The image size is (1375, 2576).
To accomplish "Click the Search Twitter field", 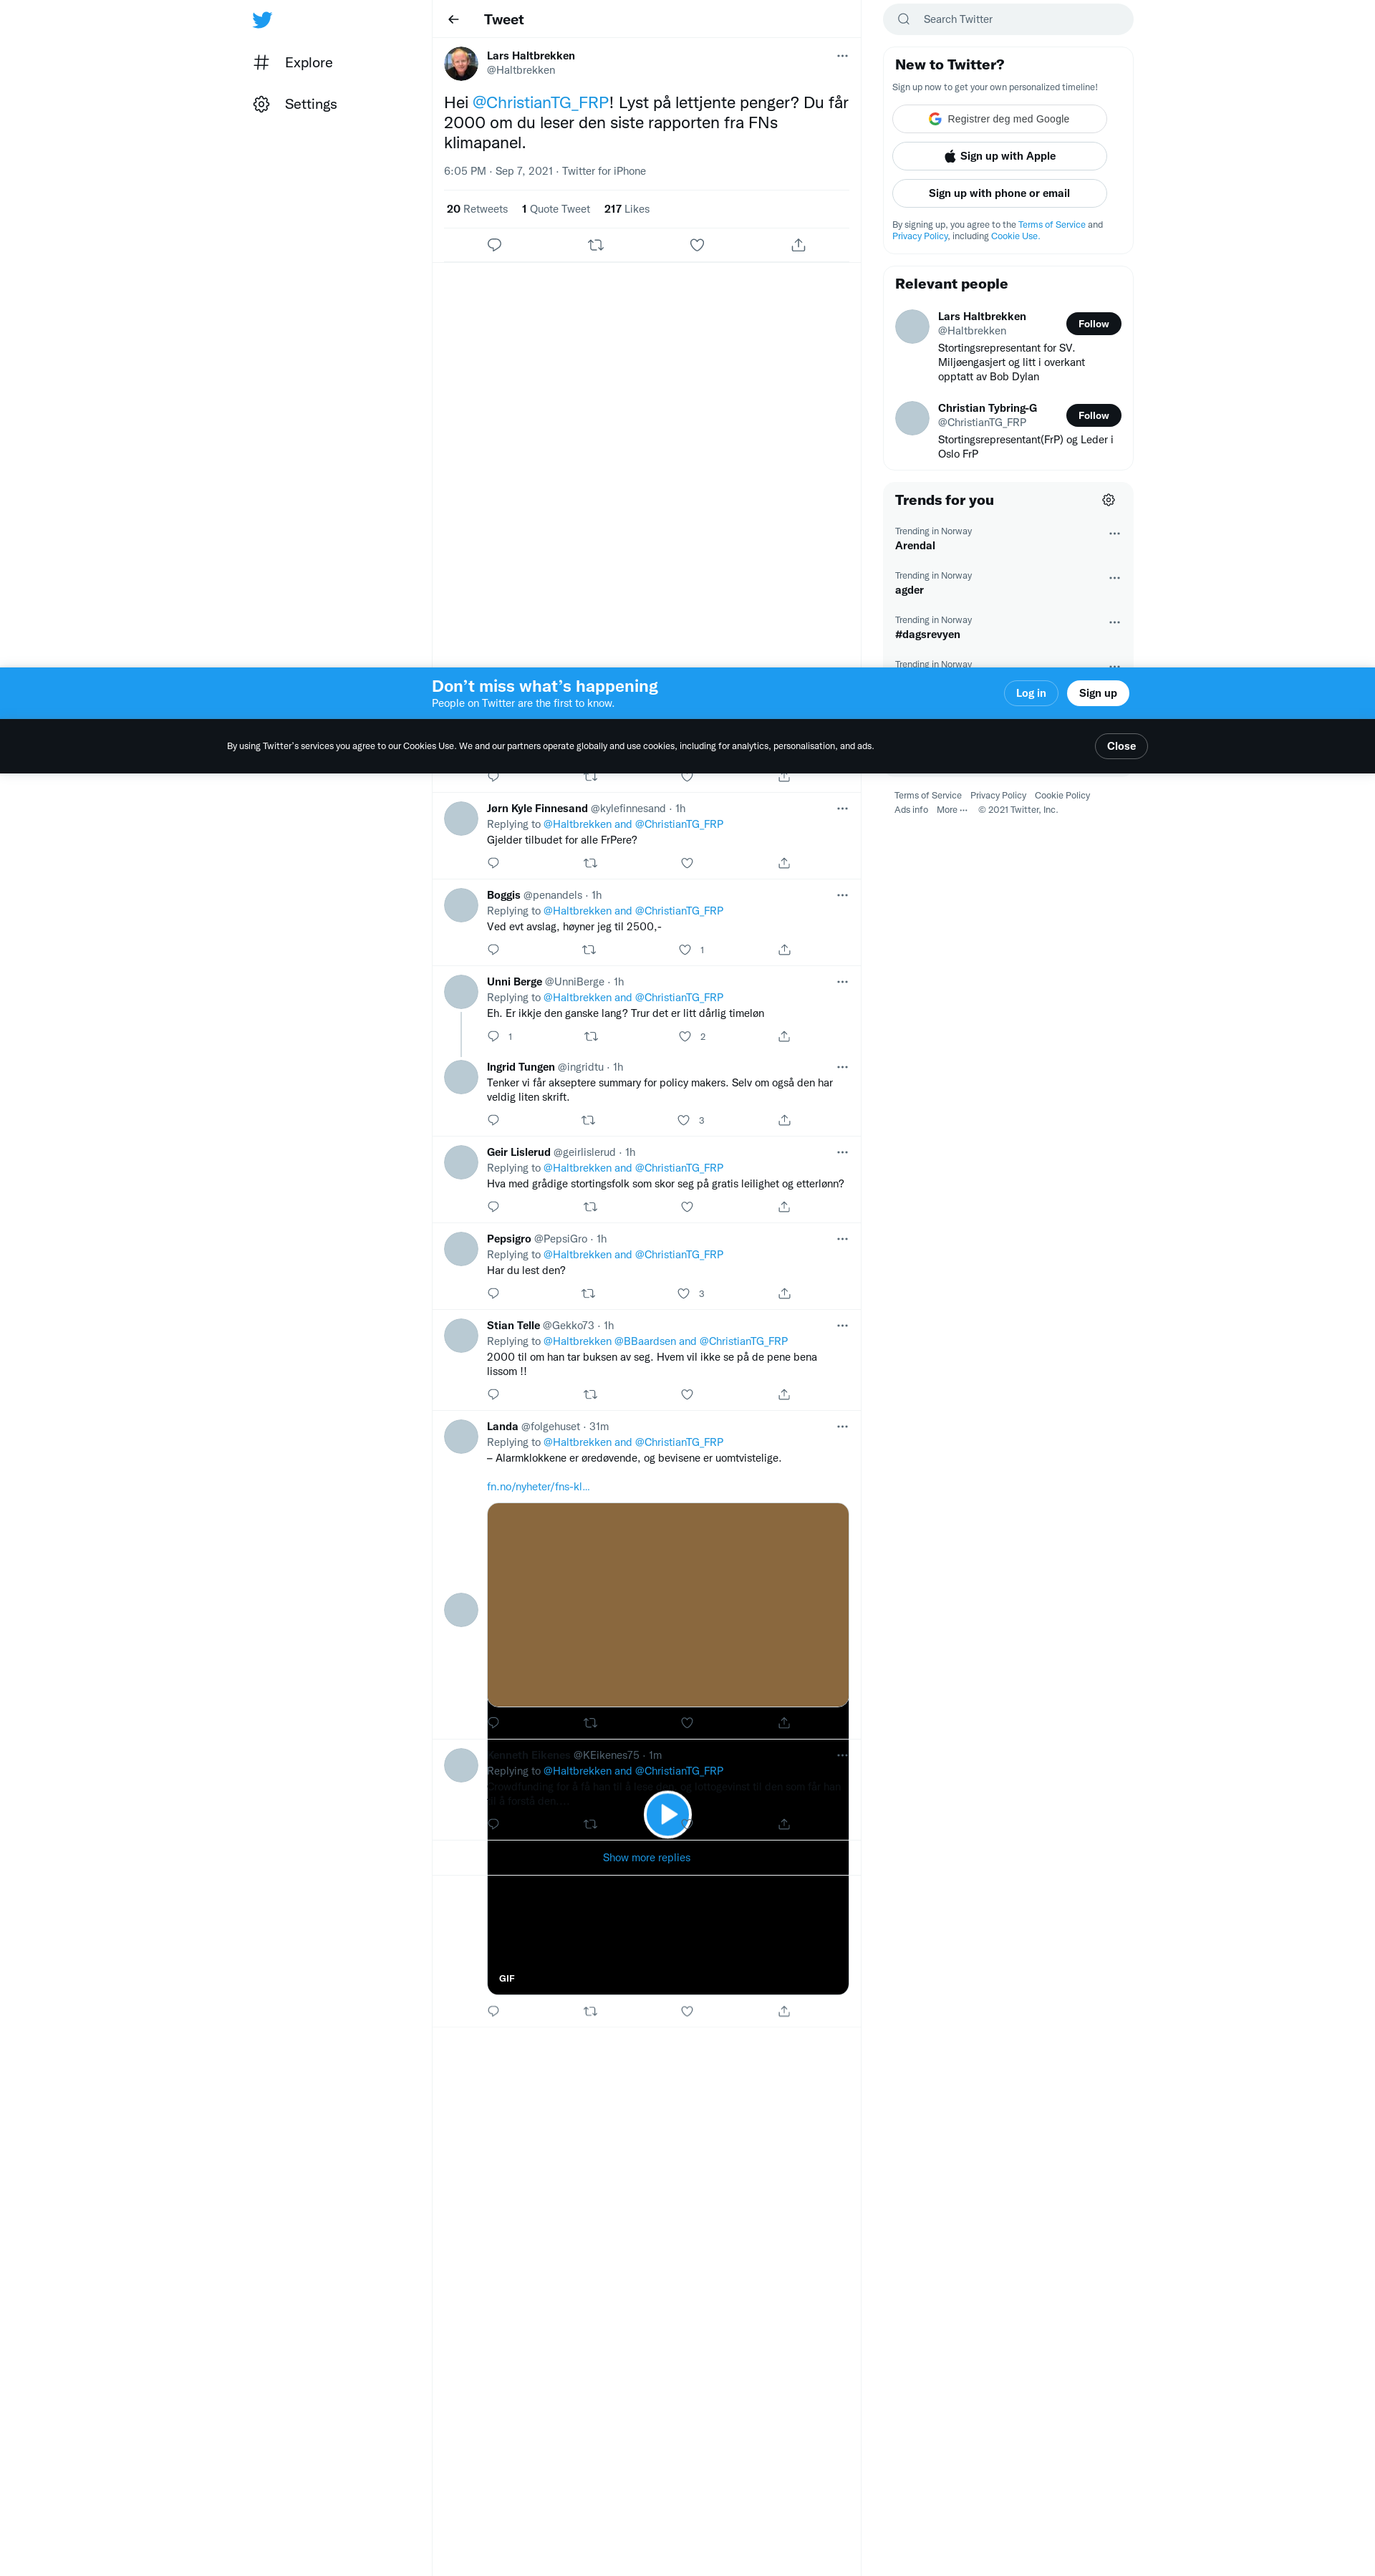I will [x=1008, y=19].
